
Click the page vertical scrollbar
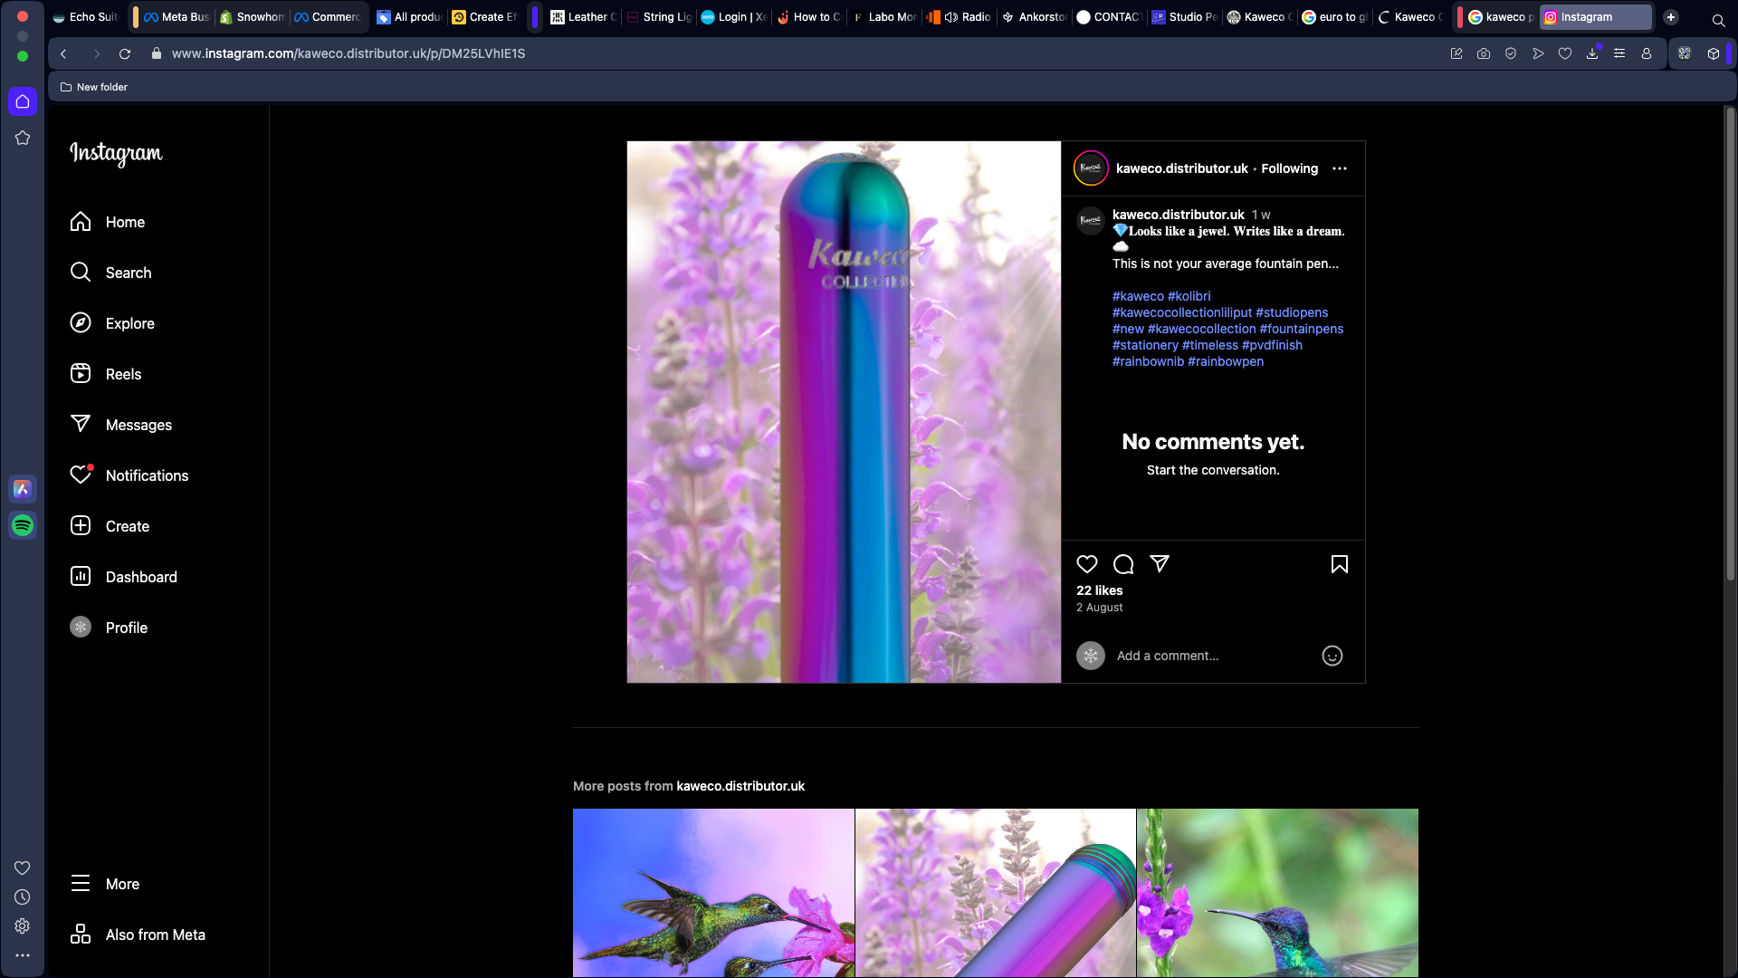1730,344
